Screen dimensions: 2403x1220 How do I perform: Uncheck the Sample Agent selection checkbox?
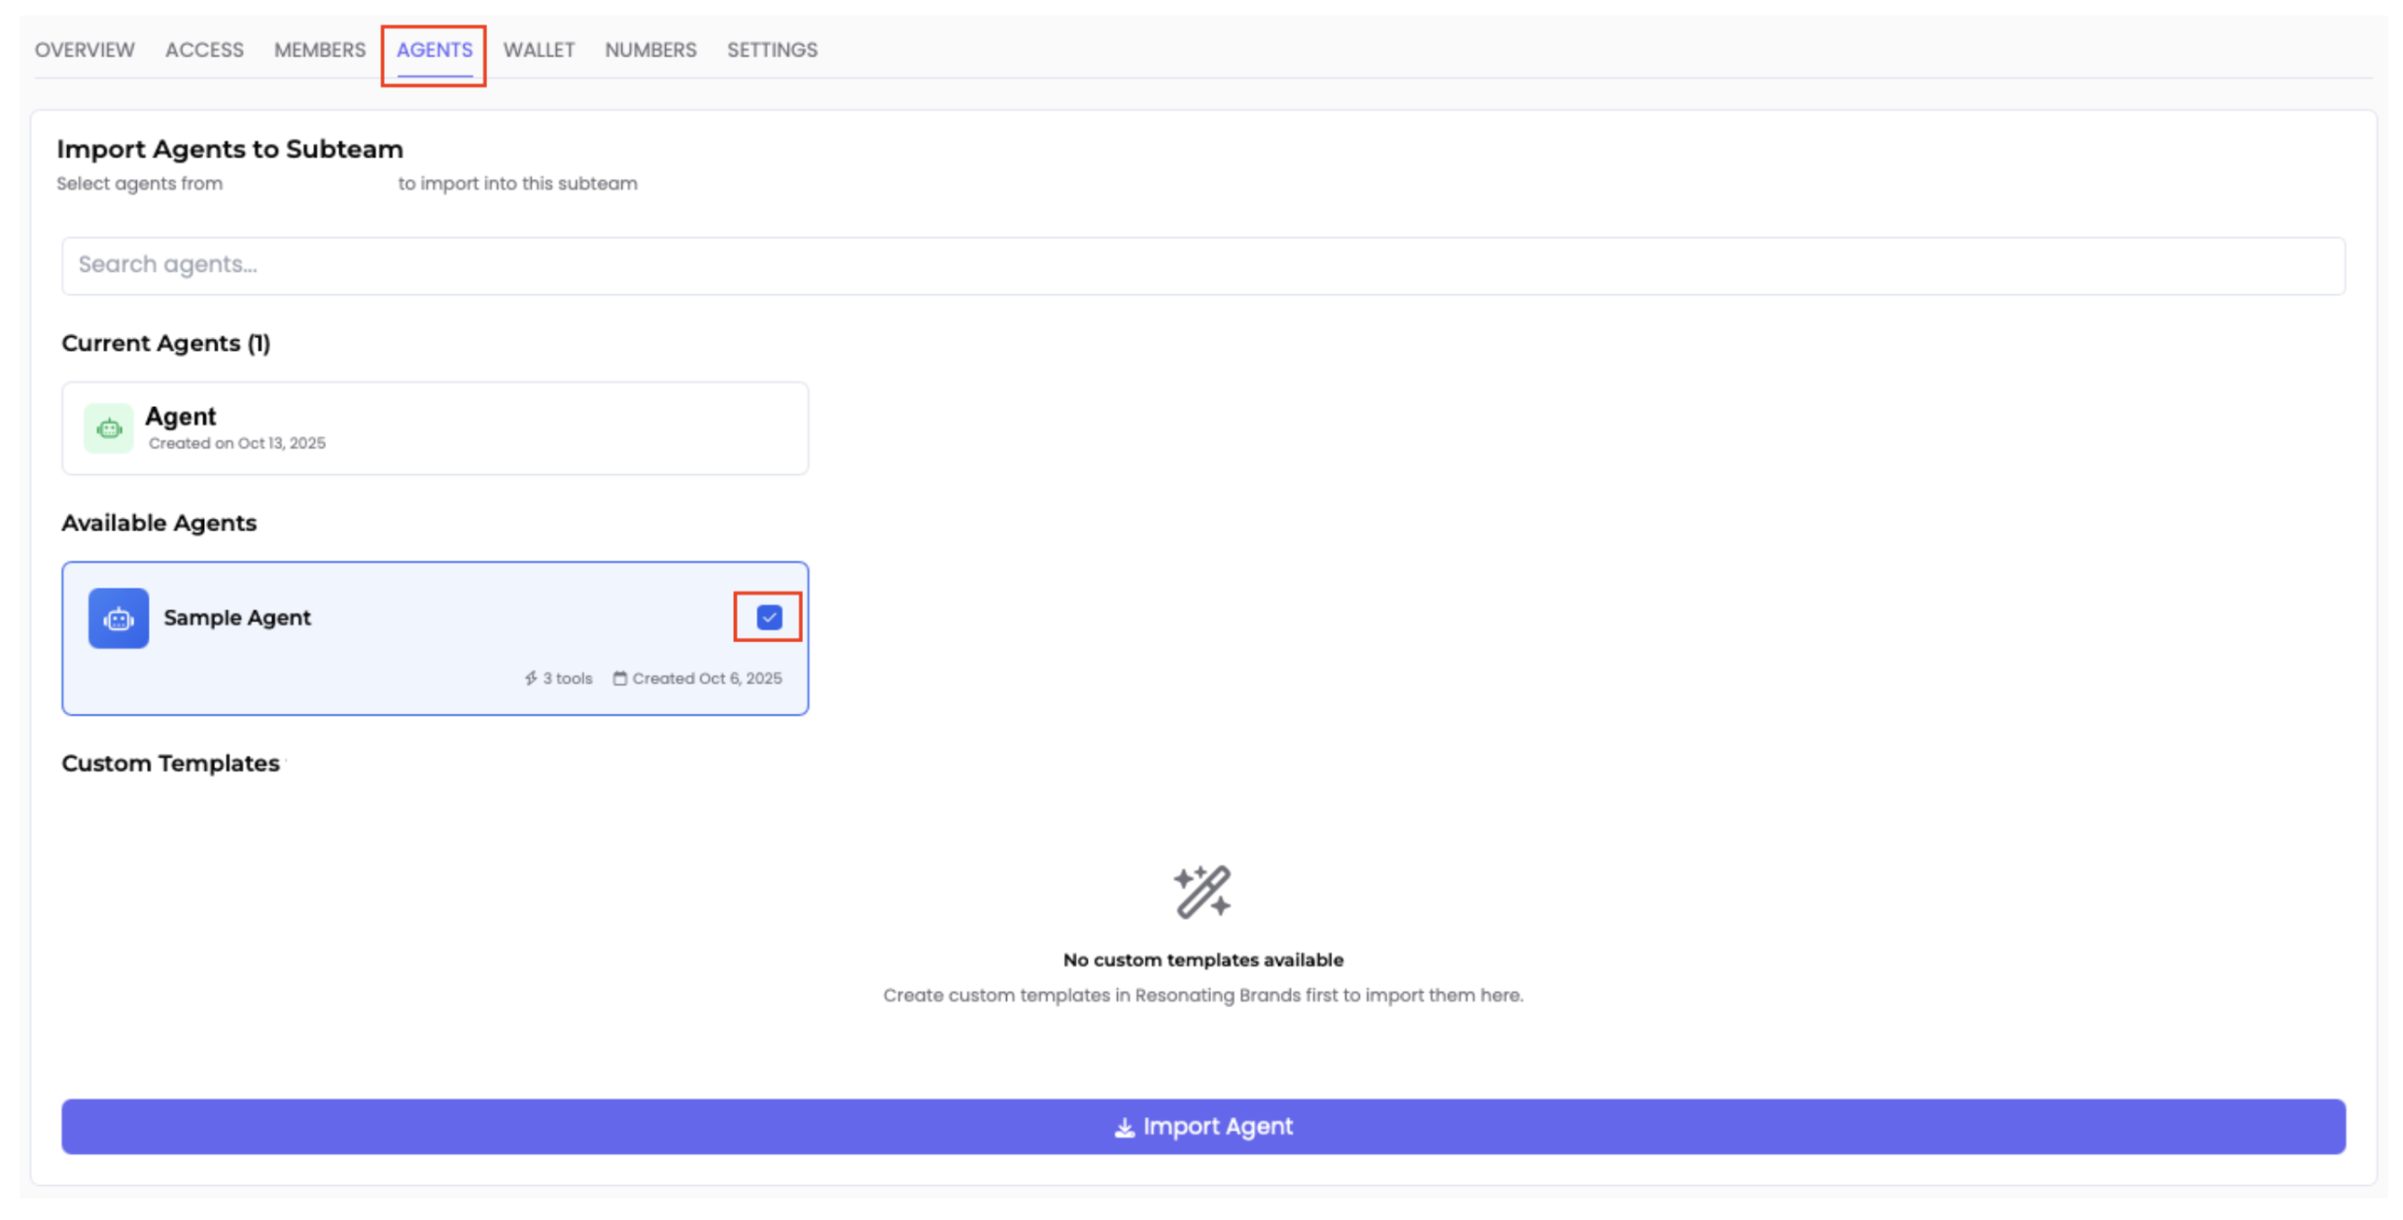click(x=768, y=616)
